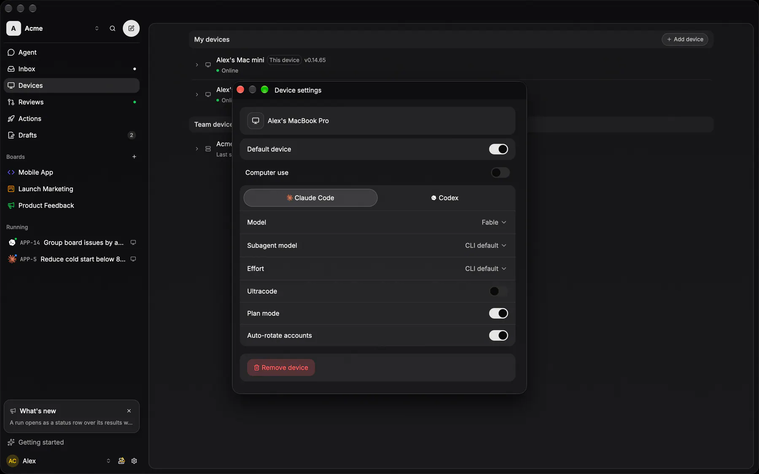Turn off the Default device toggle
The height and width of the screenshot is (474, 759).
498,149
